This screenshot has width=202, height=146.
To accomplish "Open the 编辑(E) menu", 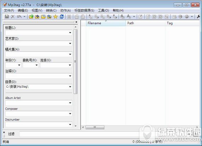I will pyautogui.click(x=23, y=10).
